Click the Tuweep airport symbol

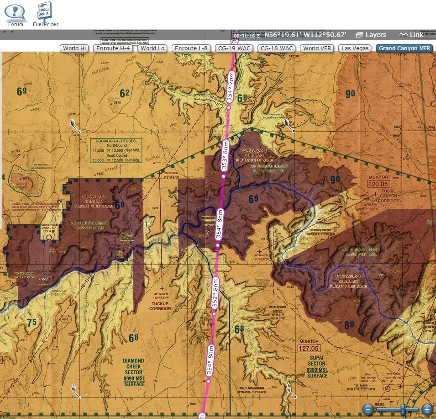coord(49,237)
